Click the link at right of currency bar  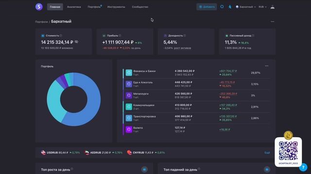point(267,153)
